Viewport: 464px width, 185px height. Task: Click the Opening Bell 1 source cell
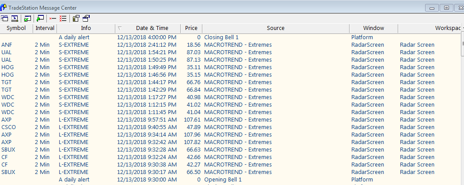point(223,179)
